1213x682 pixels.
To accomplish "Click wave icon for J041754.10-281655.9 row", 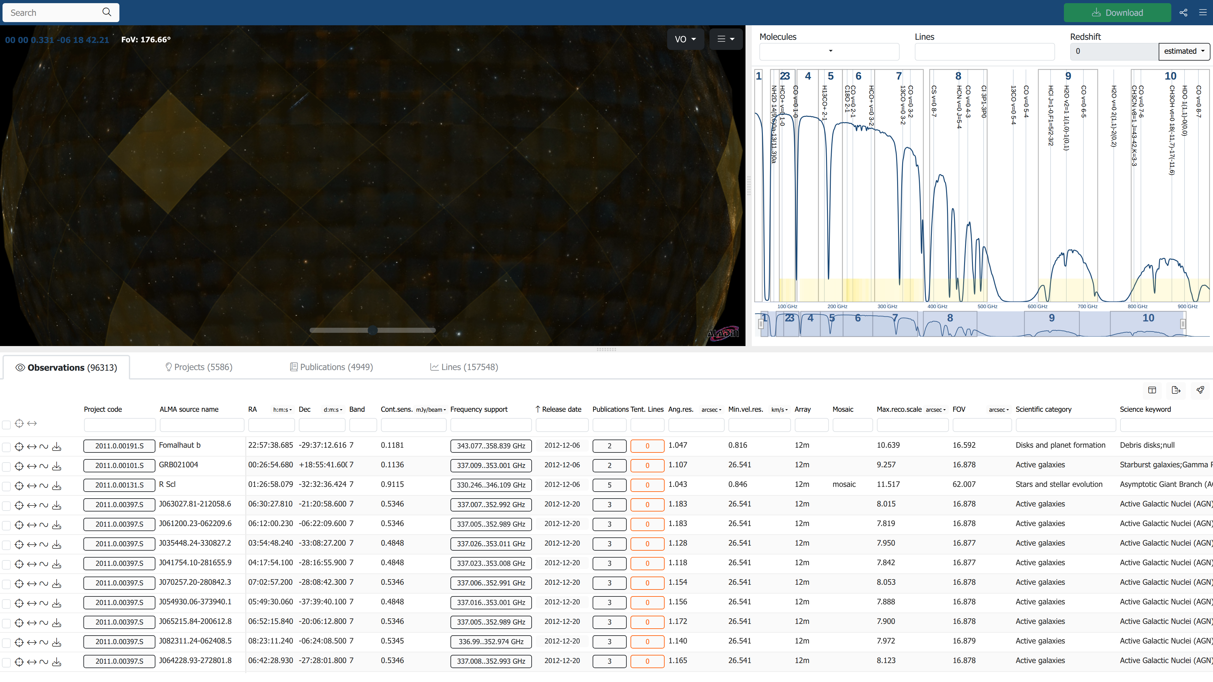I will coord(44,564).
